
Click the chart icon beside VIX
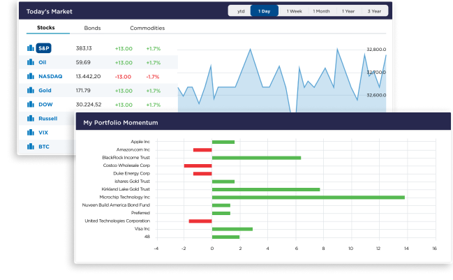tap(30, 133)
